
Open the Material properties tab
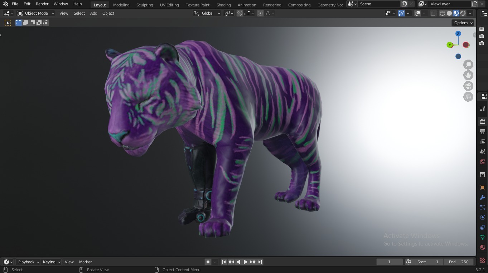(483, 247)
